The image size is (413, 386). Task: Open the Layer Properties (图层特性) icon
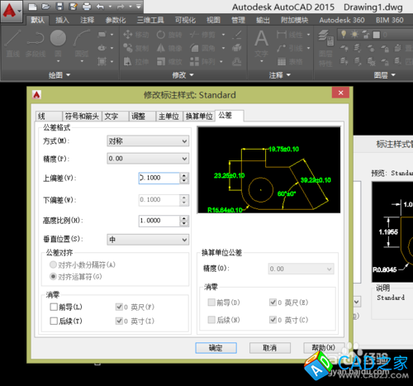click(326, 48)
